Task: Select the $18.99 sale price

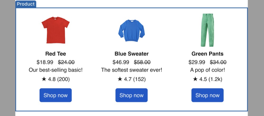Action: tap(45, 62)
